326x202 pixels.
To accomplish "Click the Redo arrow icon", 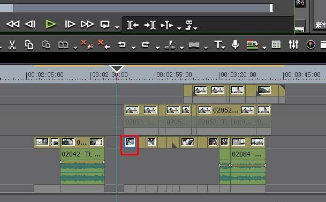I will [x=146, y=44].
